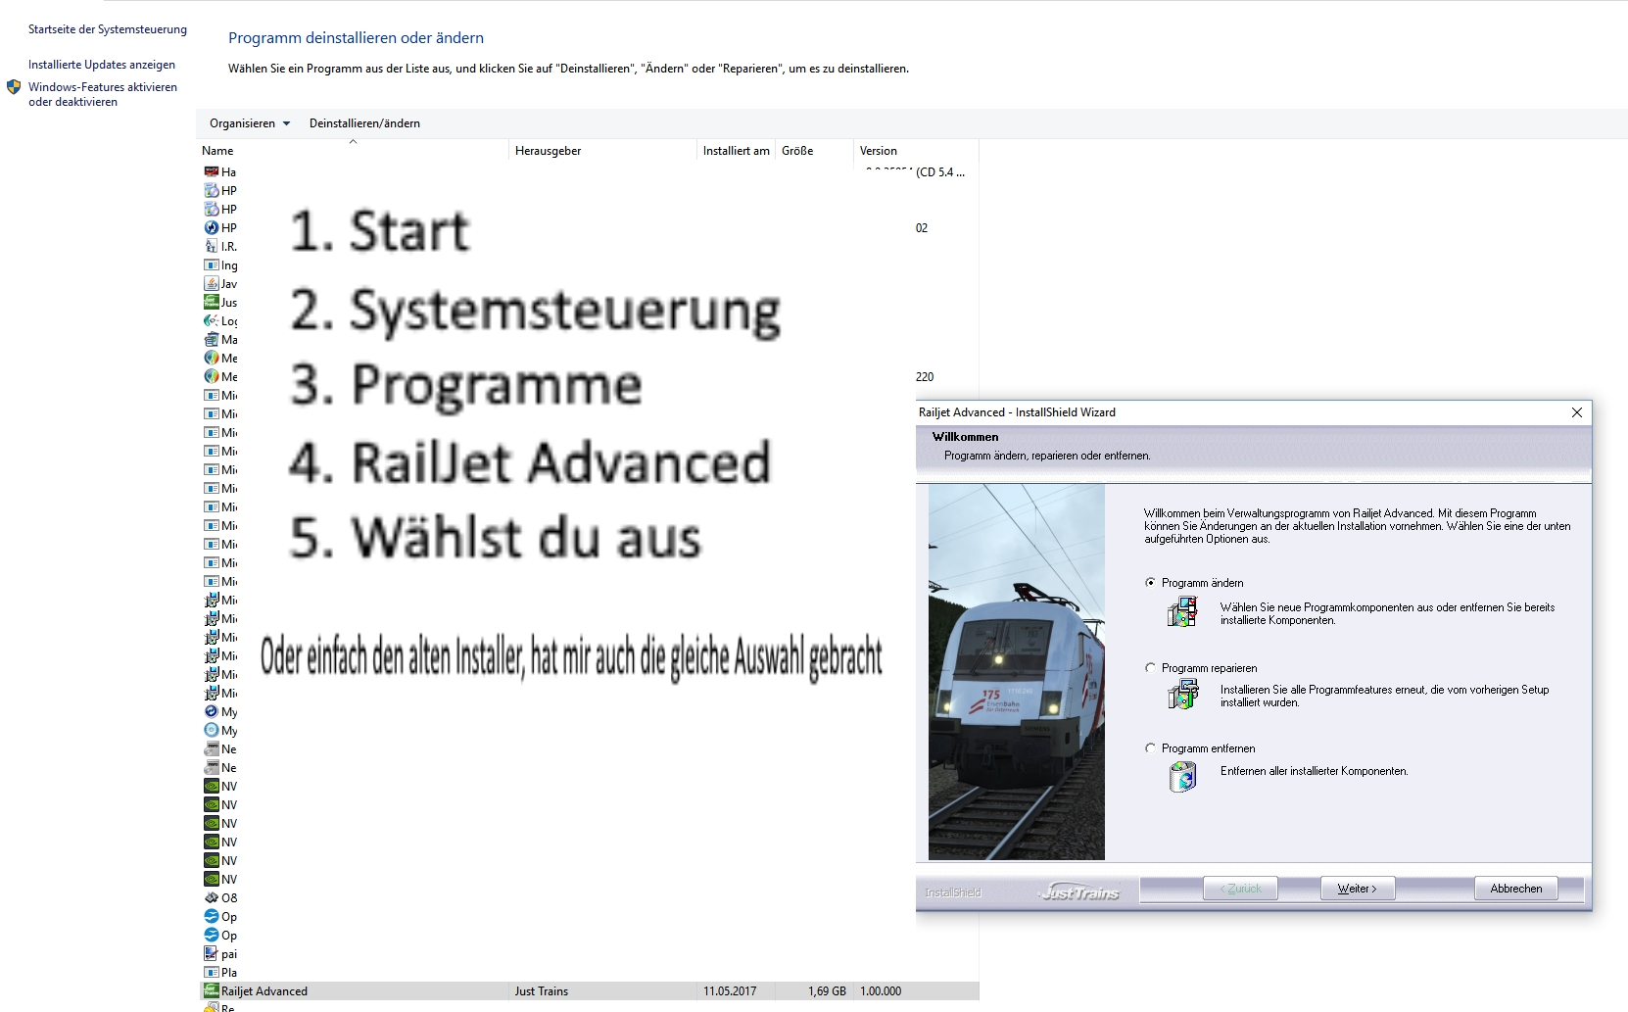1628x1012 pixels.
Task: Click the 'Just Trains' publisher cell
Action: point(542,991)
